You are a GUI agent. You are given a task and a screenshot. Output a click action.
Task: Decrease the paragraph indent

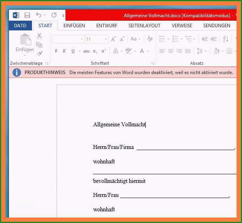click(205, 39)
